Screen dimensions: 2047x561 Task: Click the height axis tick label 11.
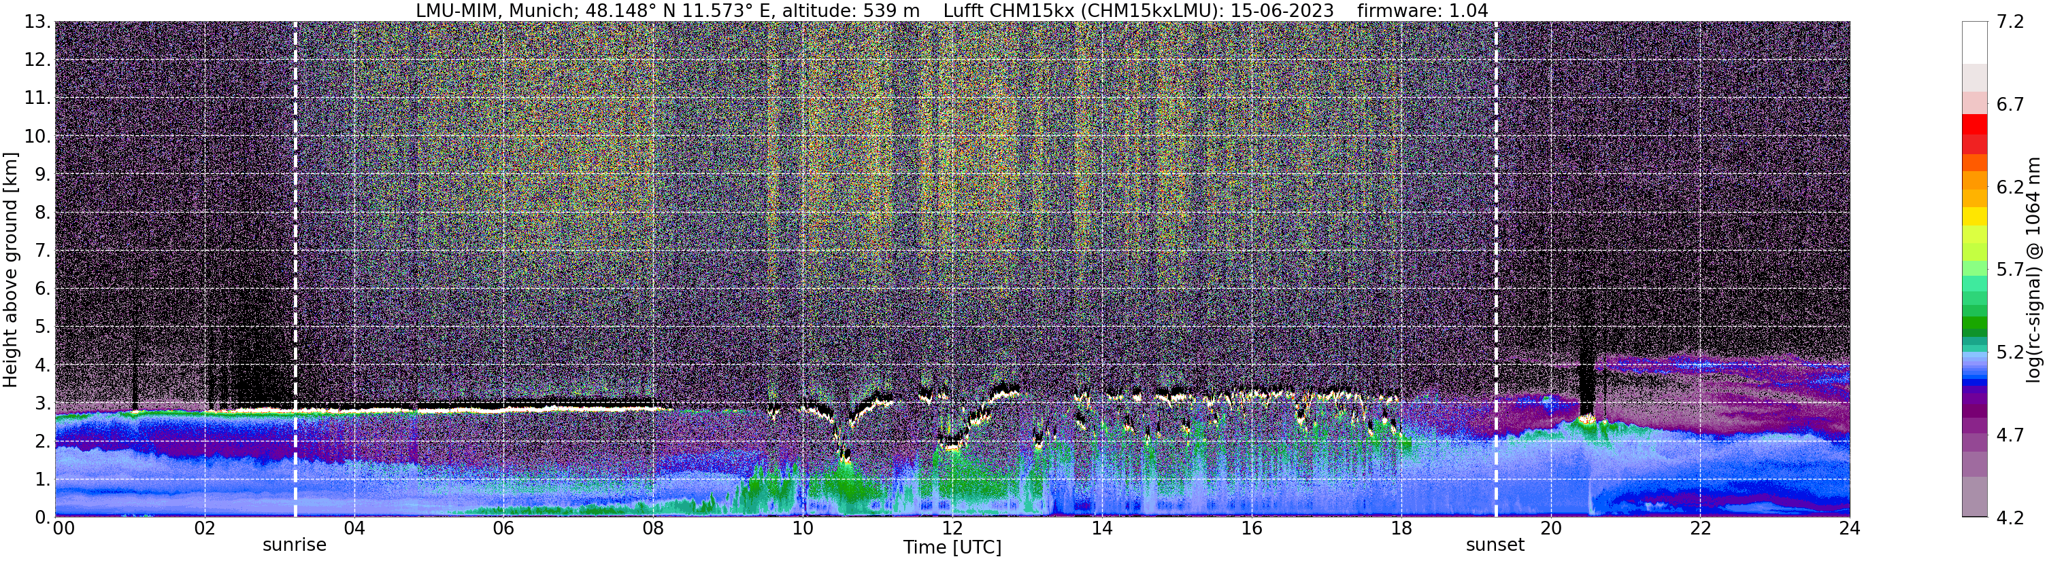[37, 98]
